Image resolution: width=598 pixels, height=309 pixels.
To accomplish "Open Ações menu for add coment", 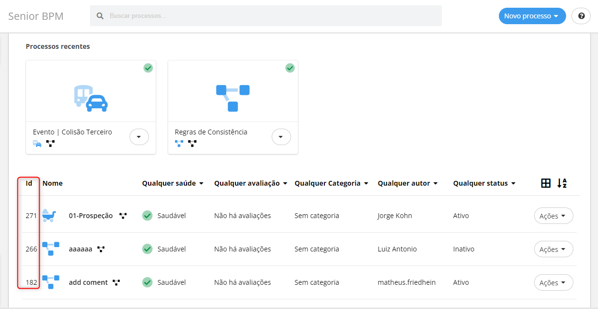I will 553,283.
